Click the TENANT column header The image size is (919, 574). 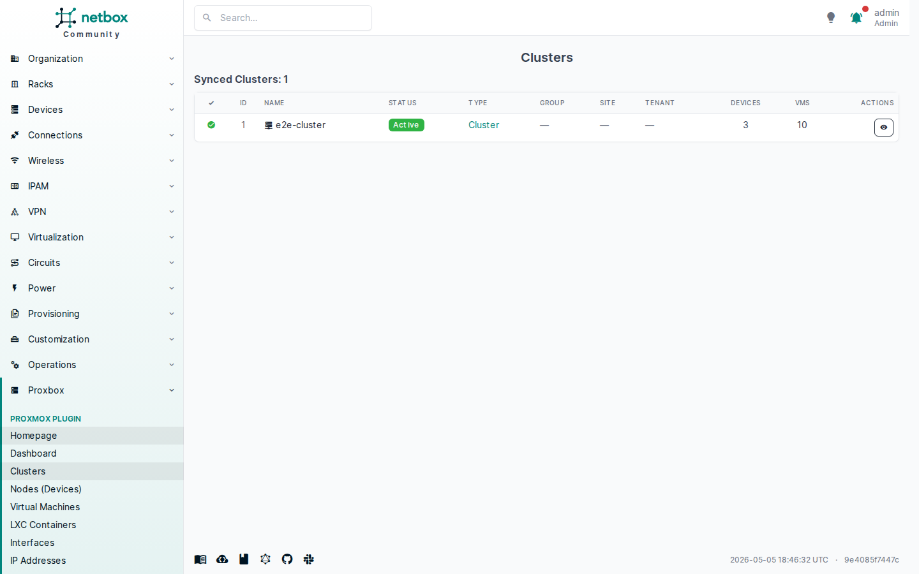click(x=660, y=103)
